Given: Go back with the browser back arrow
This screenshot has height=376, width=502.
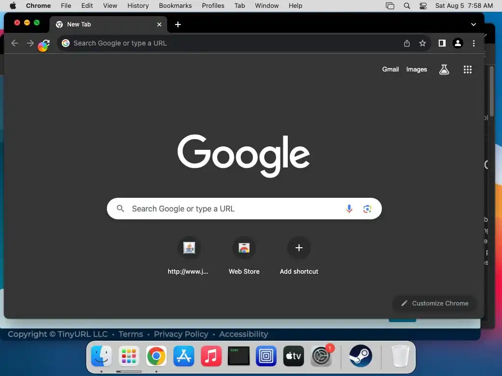Looking at the screenshot, I should click(x=14, y=43).
